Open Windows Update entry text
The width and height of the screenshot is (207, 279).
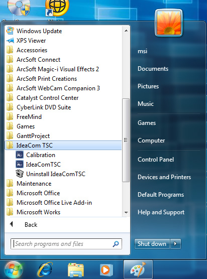(39, 31)
